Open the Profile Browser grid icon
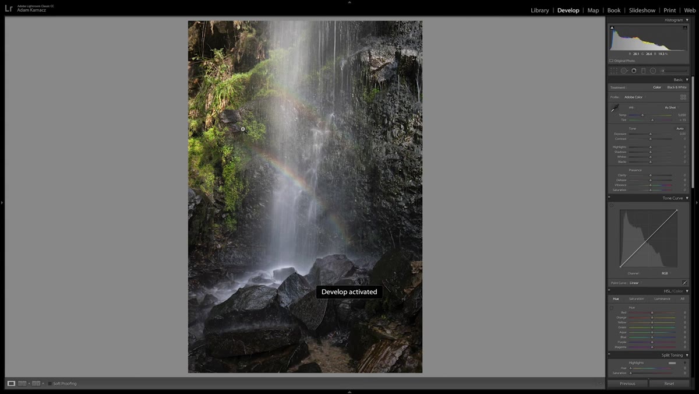 [683, 97]
